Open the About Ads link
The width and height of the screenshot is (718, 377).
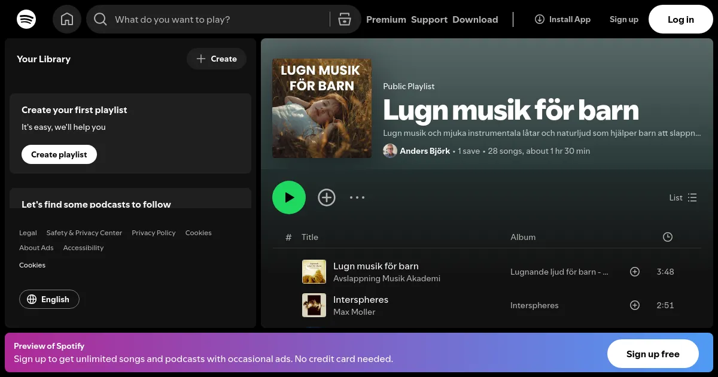pyautogui.click(x=36, y=248)
